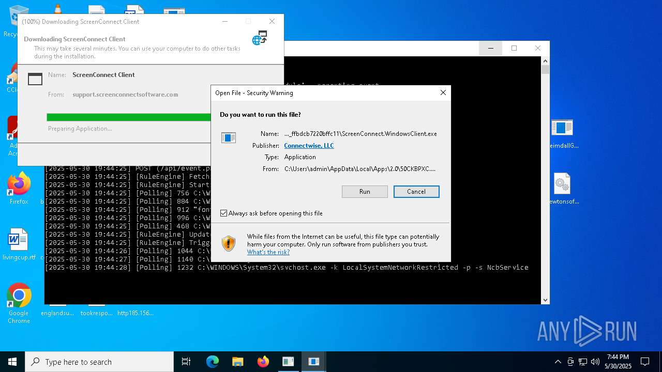This screenshot has width=662, height=372.
Task: Click the console scrollbar up arrow
Action: coord(545,61)
